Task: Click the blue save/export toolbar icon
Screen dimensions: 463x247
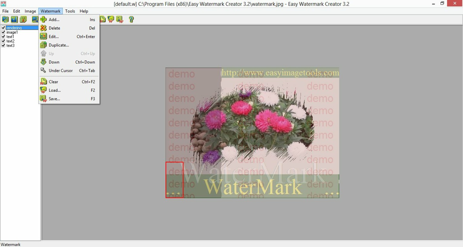Action: [x=14, y=19]
